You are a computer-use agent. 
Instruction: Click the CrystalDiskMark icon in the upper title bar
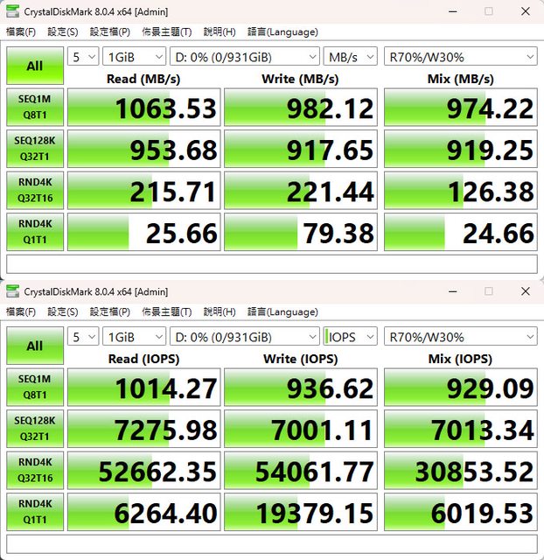(12, 11)
